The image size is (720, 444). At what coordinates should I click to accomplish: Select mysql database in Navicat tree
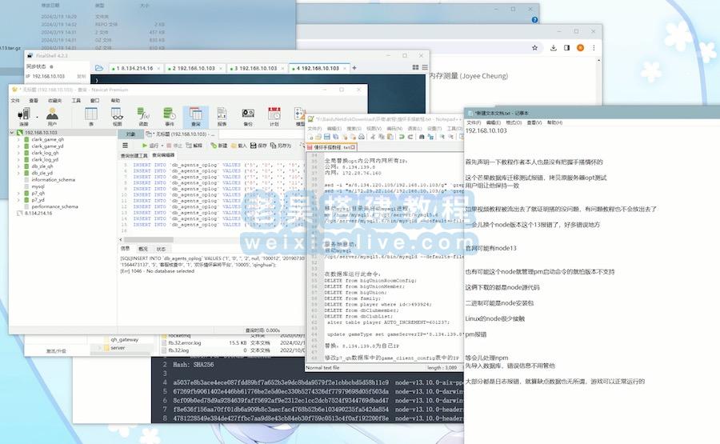click(x=38, y=186)
